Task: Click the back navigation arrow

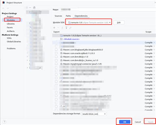Action: 3,8
